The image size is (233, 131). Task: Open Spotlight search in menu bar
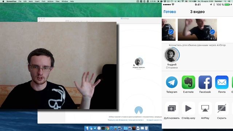225,1
